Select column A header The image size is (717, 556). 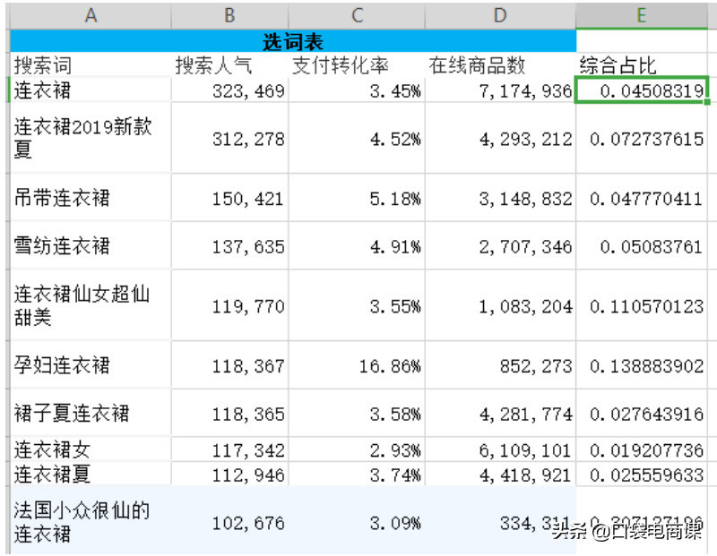(x=90, y=15)
